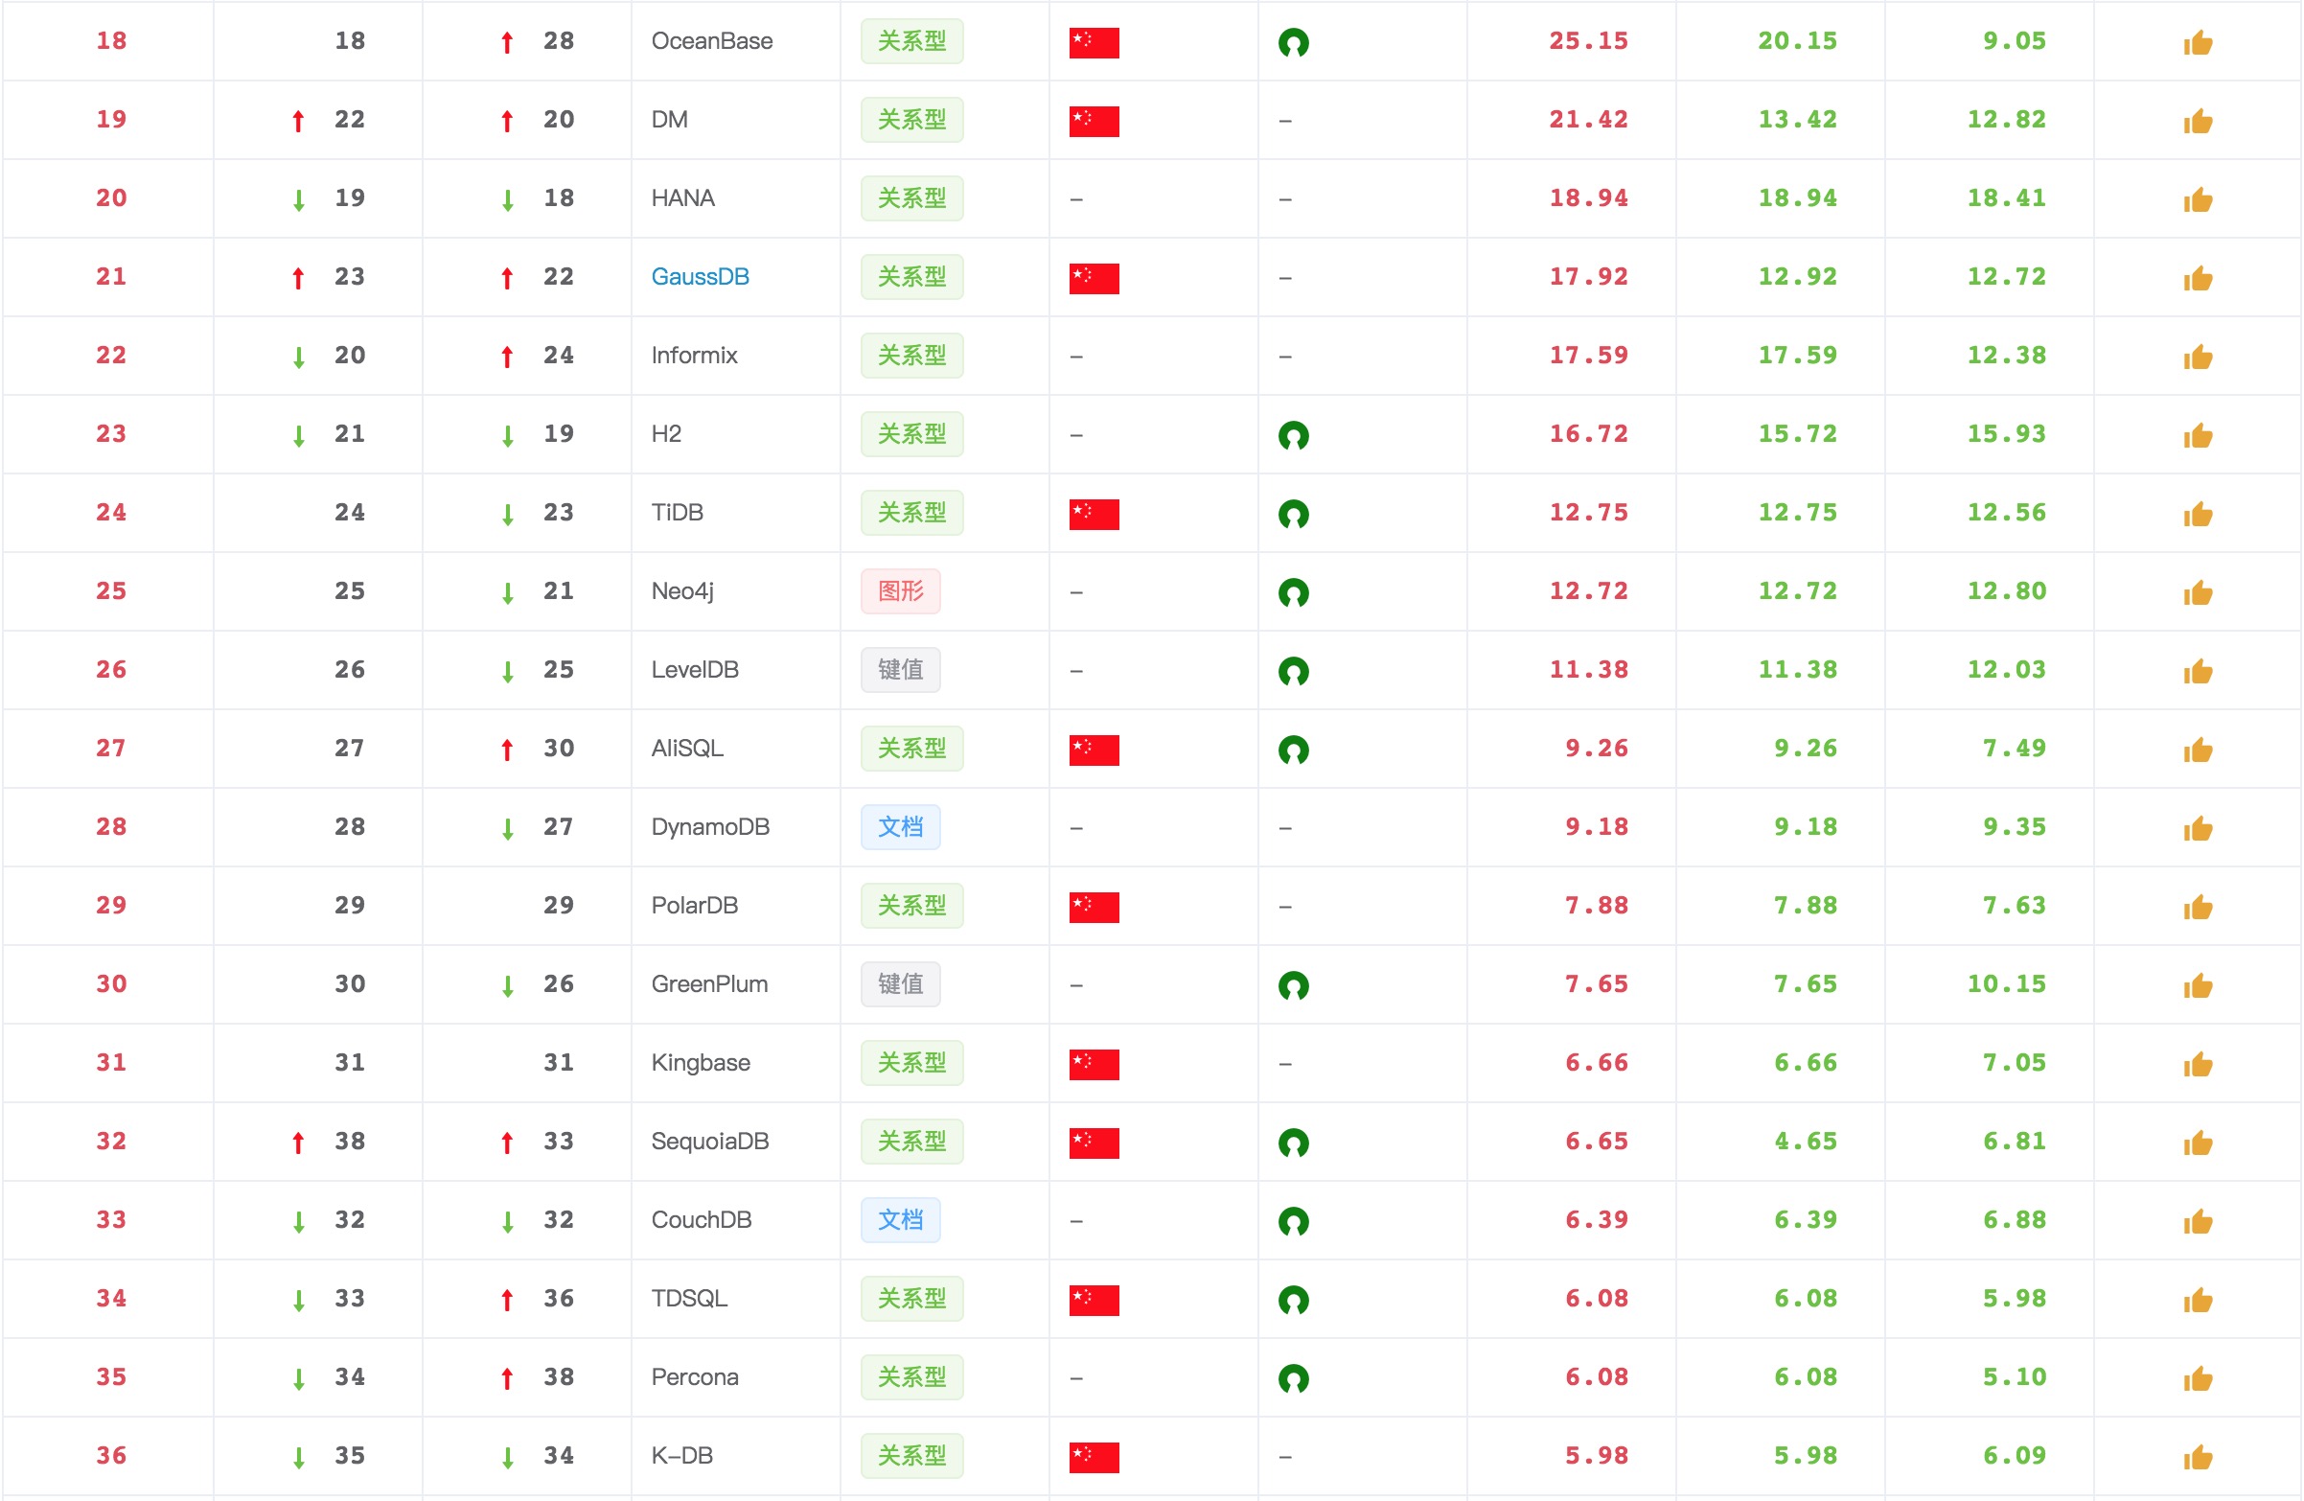
Task: Select the 键值 tag for LevelDB
Action: coord(900,669)
